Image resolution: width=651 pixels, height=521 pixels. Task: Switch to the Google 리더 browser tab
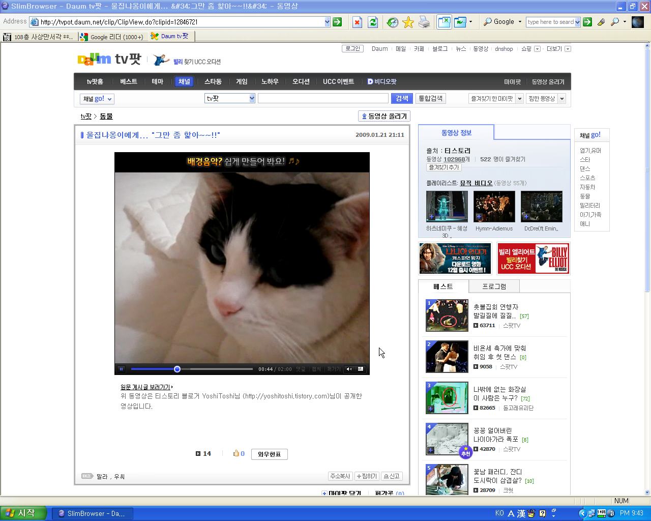pos(113,37)
